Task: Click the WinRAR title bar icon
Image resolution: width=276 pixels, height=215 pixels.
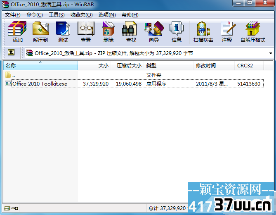Action: [5, 5]
